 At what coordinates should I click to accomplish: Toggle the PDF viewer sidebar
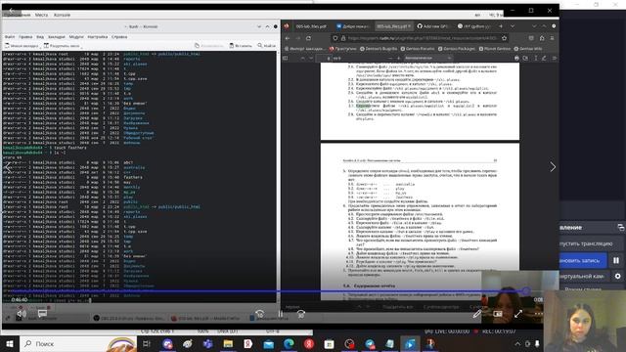pos(285,59)
